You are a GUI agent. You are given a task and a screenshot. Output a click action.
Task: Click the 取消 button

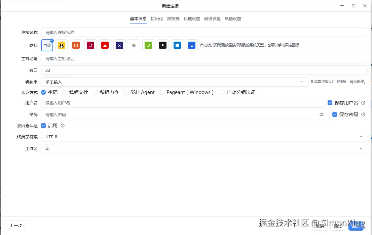point(320,227)
